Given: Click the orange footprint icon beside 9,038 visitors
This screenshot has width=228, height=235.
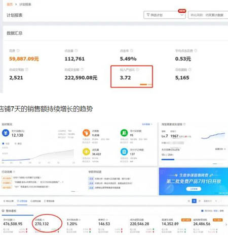Looking at the screenshot, I should (x=86, y=133).
